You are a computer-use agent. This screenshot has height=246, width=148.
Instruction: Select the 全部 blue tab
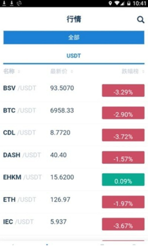click(x=74, y=37)
